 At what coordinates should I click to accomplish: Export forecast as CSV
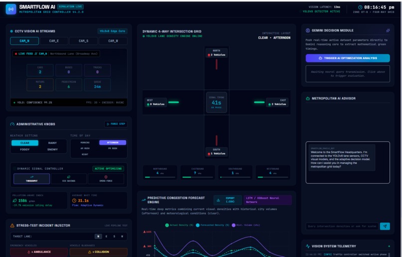(227, 200)
